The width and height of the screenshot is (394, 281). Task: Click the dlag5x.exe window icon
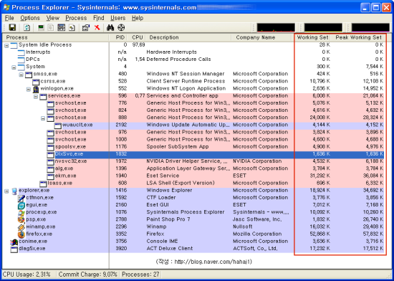click(14, 249)
